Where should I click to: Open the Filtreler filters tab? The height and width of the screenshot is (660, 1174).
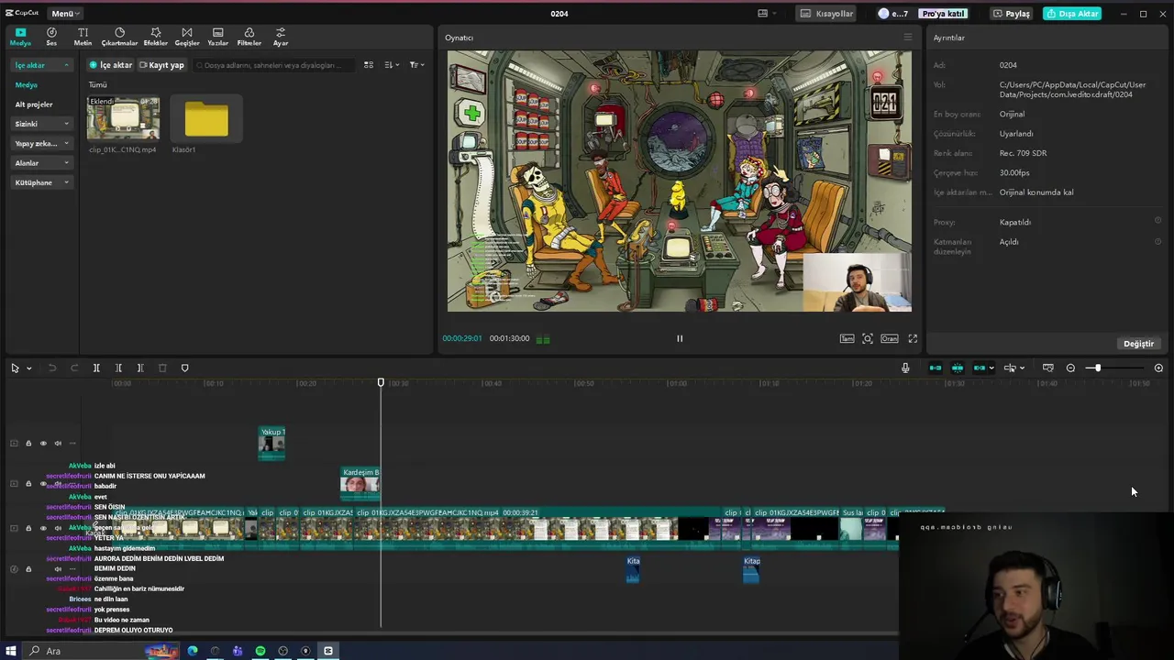pos(249,37)
